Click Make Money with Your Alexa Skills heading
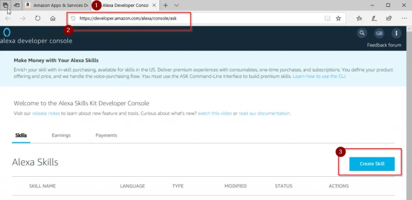This screenshot has height=200, width=412. click(56, 60)
